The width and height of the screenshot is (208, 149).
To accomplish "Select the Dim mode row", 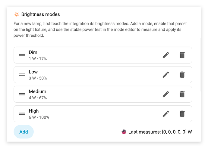I will [x=103, y=55].
